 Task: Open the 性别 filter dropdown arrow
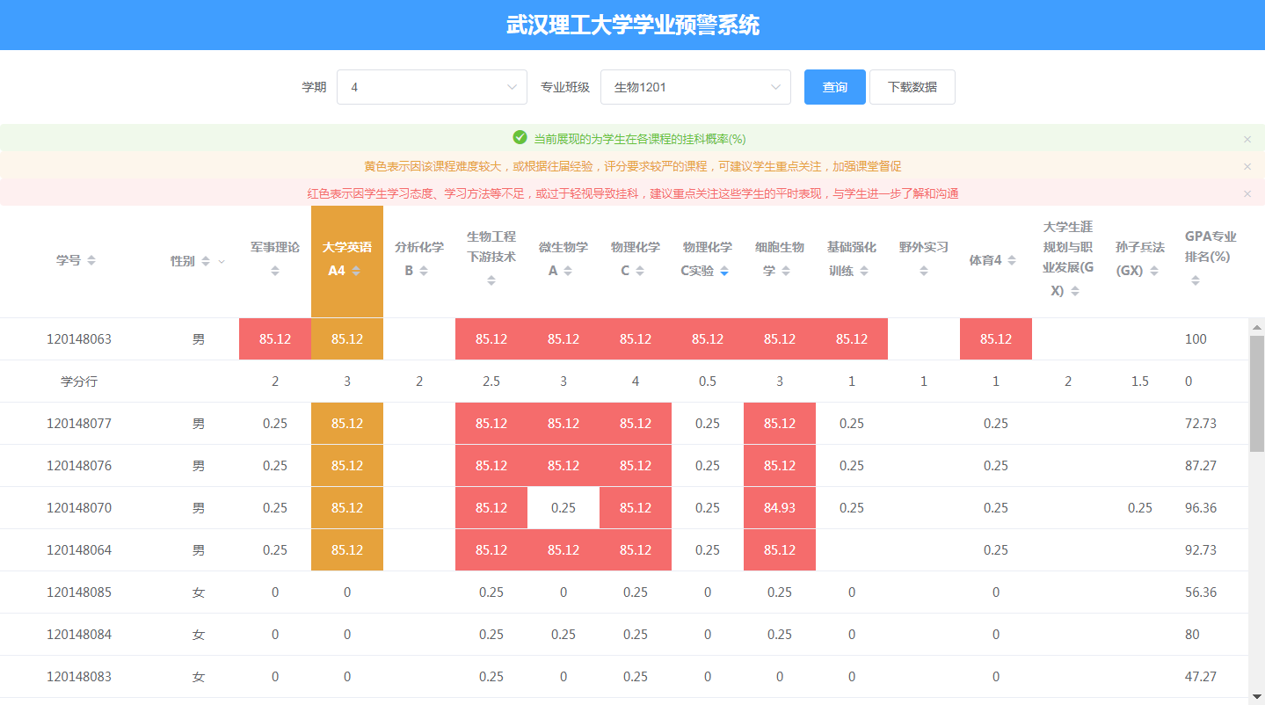click(222, 262)
